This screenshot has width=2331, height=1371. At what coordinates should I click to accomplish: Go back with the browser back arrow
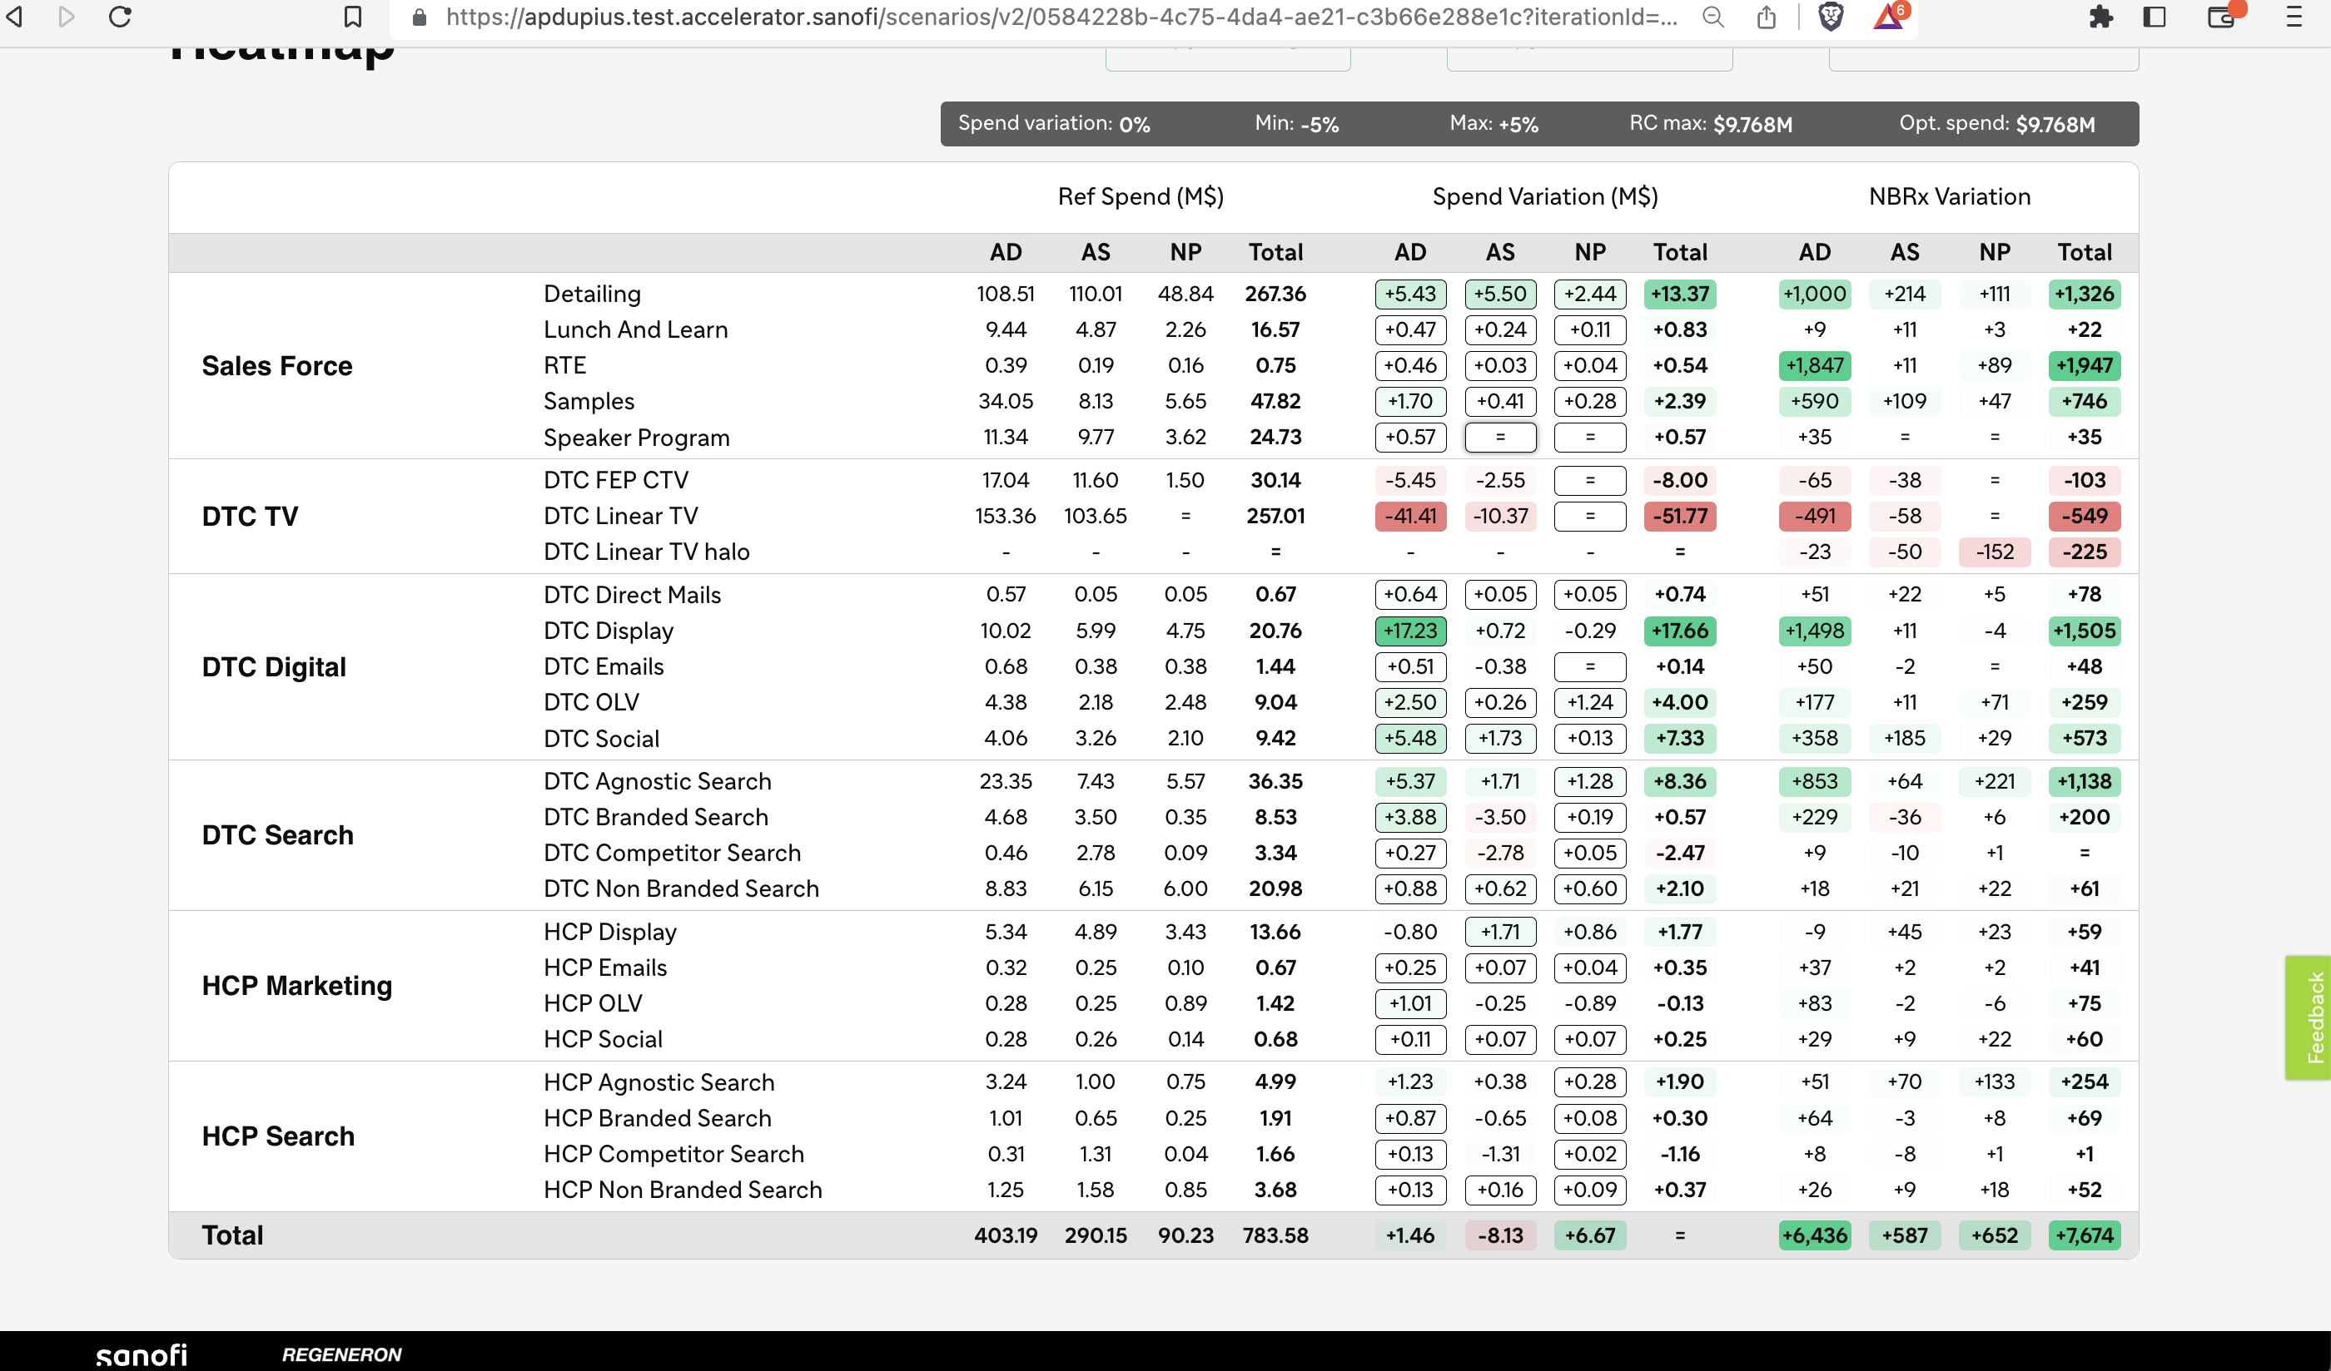pyautogui.click(x=16, y=17)
